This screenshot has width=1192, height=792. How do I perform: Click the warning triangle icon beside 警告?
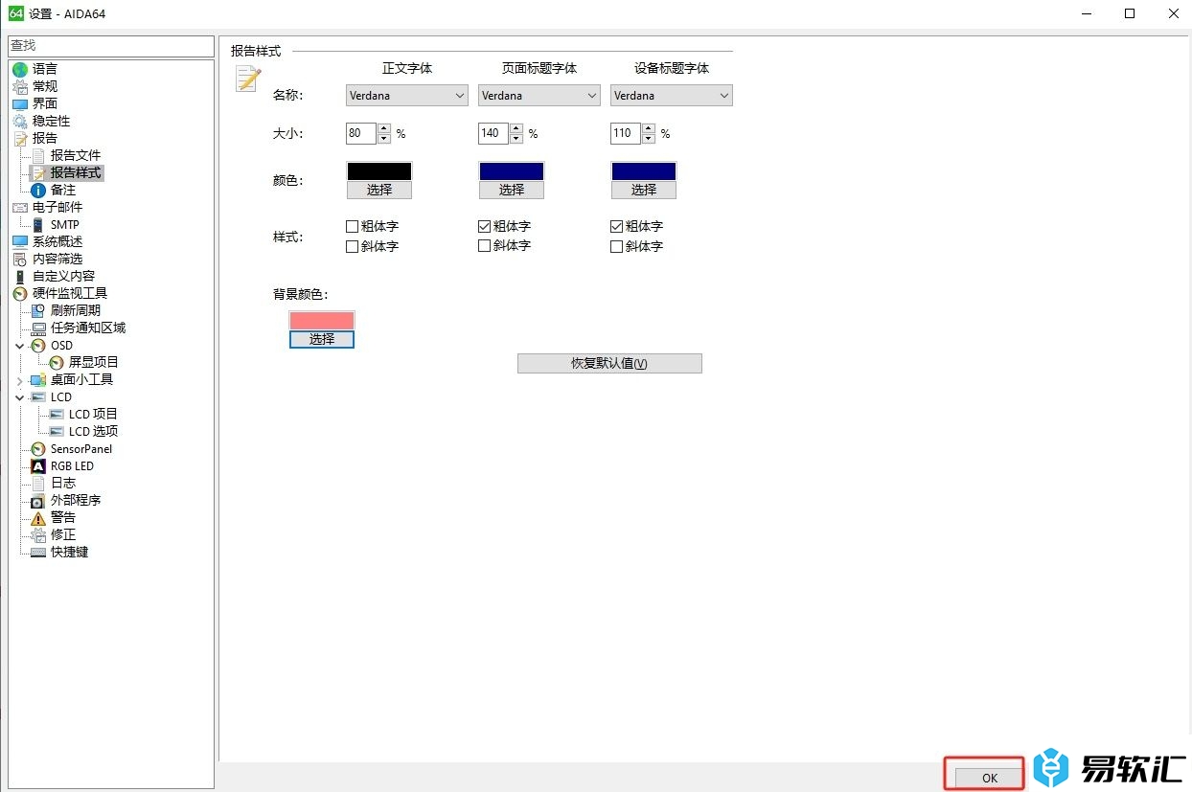pos(38,517)
